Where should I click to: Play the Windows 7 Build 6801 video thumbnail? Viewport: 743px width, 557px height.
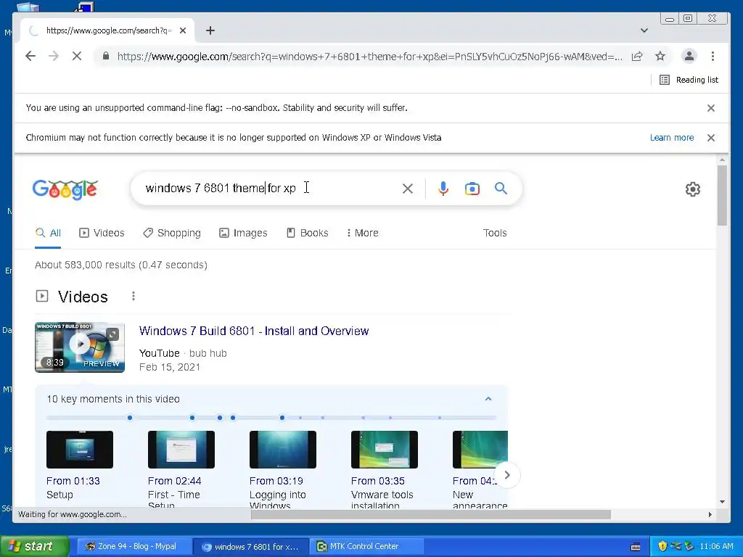pyautogui.click(x=80, y=347)
